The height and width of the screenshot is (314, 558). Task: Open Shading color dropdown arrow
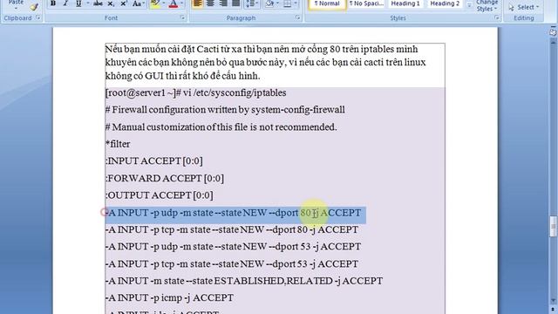[277, 3]
